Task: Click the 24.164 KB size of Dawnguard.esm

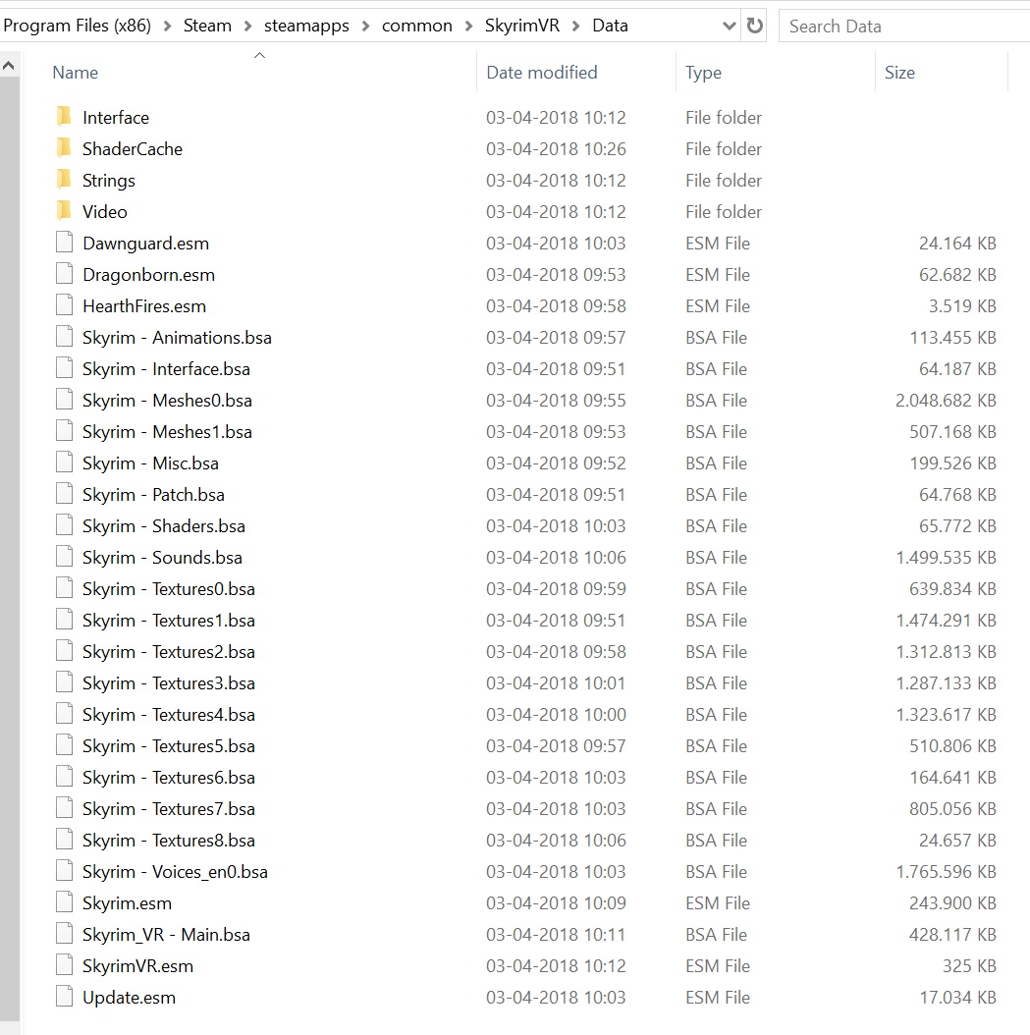Action: [x=957, y=243]
